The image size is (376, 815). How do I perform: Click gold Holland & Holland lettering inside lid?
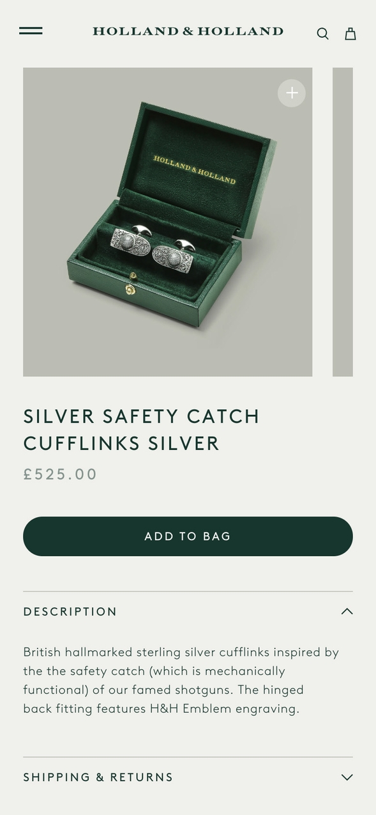(195, 169)
